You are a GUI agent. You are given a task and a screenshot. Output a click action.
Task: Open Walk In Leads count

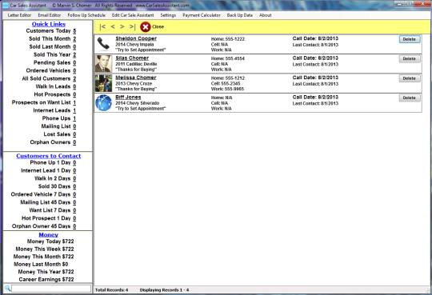pos(74,87)
